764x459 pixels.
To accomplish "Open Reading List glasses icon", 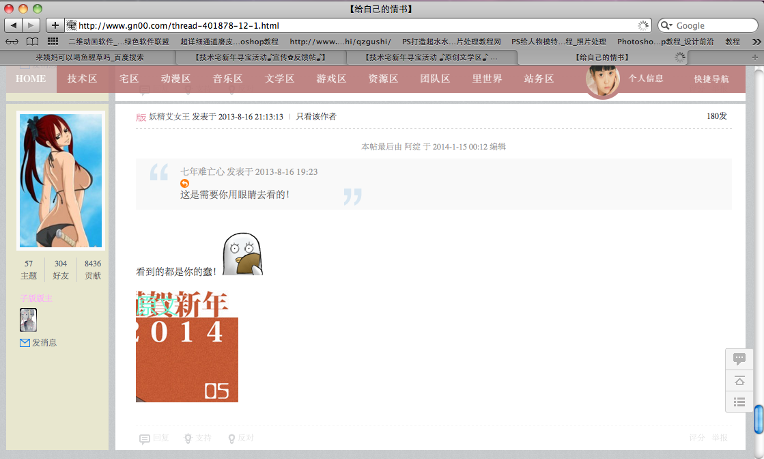I will tap(12, 42).
